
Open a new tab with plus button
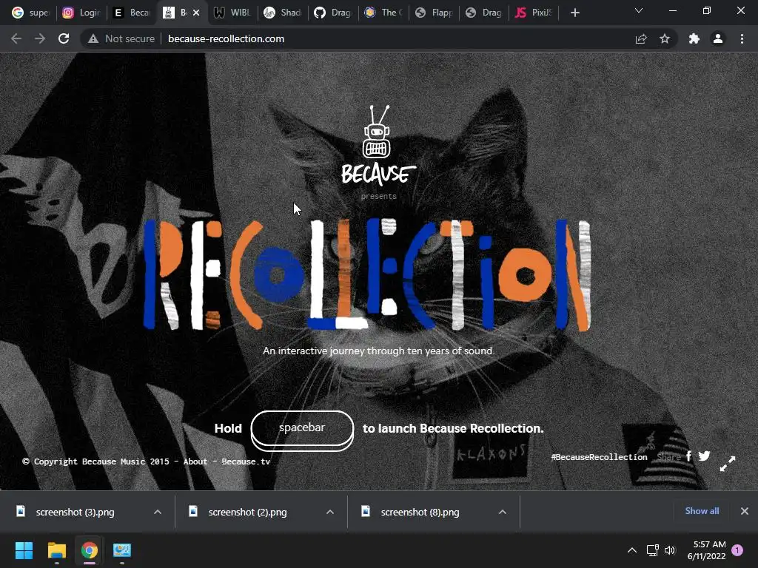click(574, 13)
